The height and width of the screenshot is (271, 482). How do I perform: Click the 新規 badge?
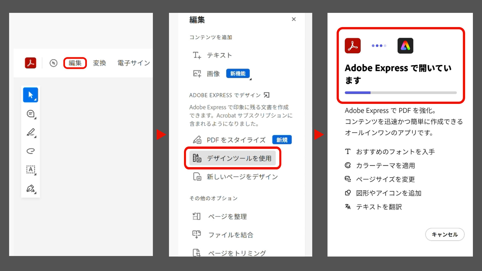[282, 140]
